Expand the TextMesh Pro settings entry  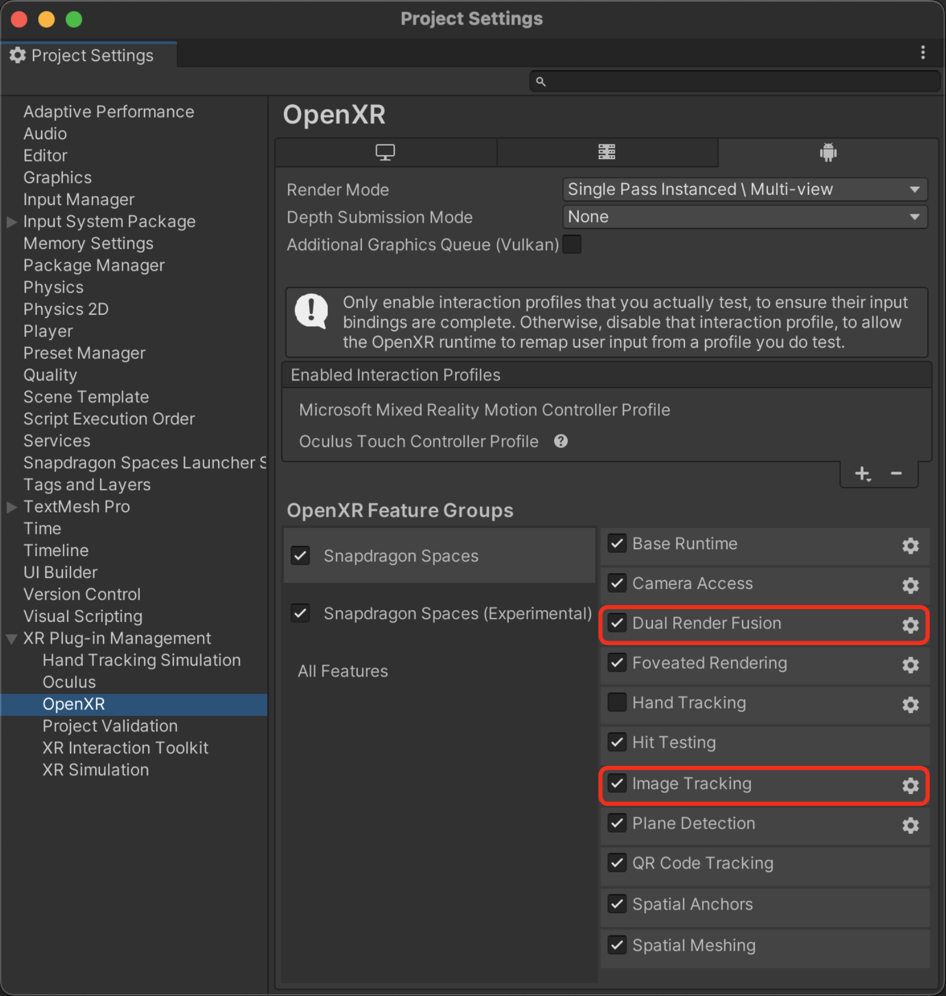[11, 507]
